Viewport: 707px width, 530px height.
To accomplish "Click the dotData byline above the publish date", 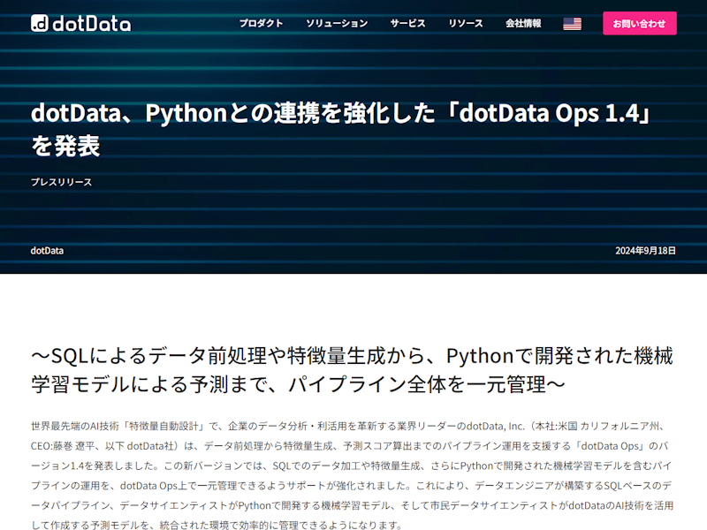I will (47, 251).
